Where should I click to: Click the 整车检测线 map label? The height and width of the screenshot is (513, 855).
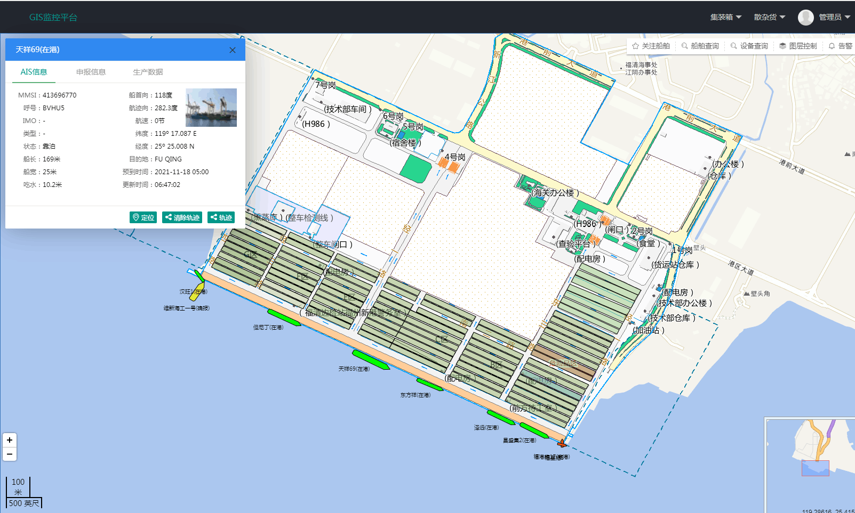point(310,218)
